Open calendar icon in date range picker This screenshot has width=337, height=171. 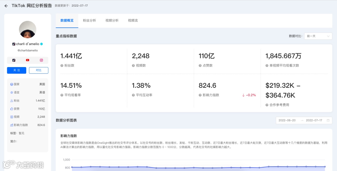coord(328,120)
